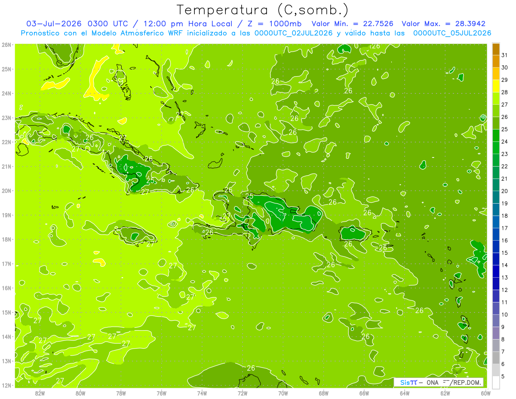This screenshot has height=399, width=516.
Task: Select green color bar swatch between 24 and 25
Action: pos(496,135)
